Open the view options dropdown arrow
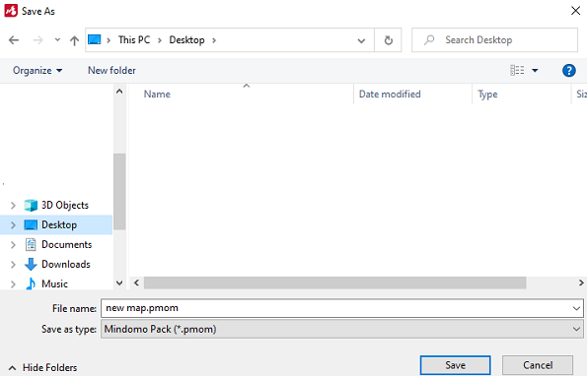This screenshot has height=376, width=587. (535, 70)
